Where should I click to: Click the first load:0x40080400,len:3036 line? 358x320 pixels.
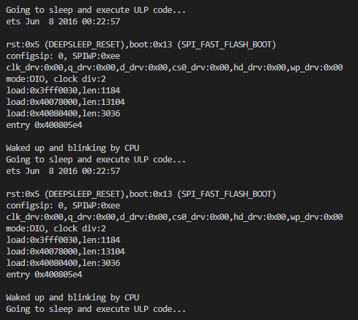(63, 114)
